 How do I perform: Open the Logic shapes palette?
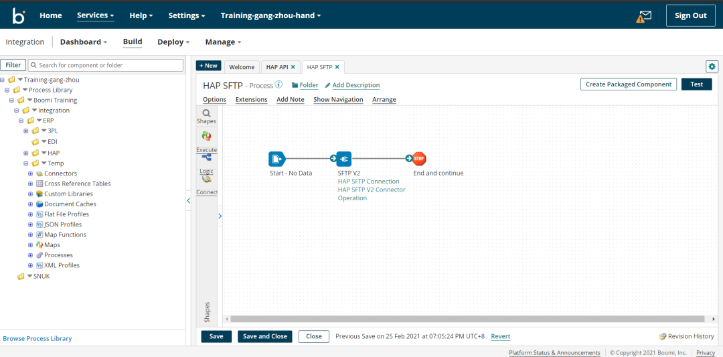coord(207,157)
